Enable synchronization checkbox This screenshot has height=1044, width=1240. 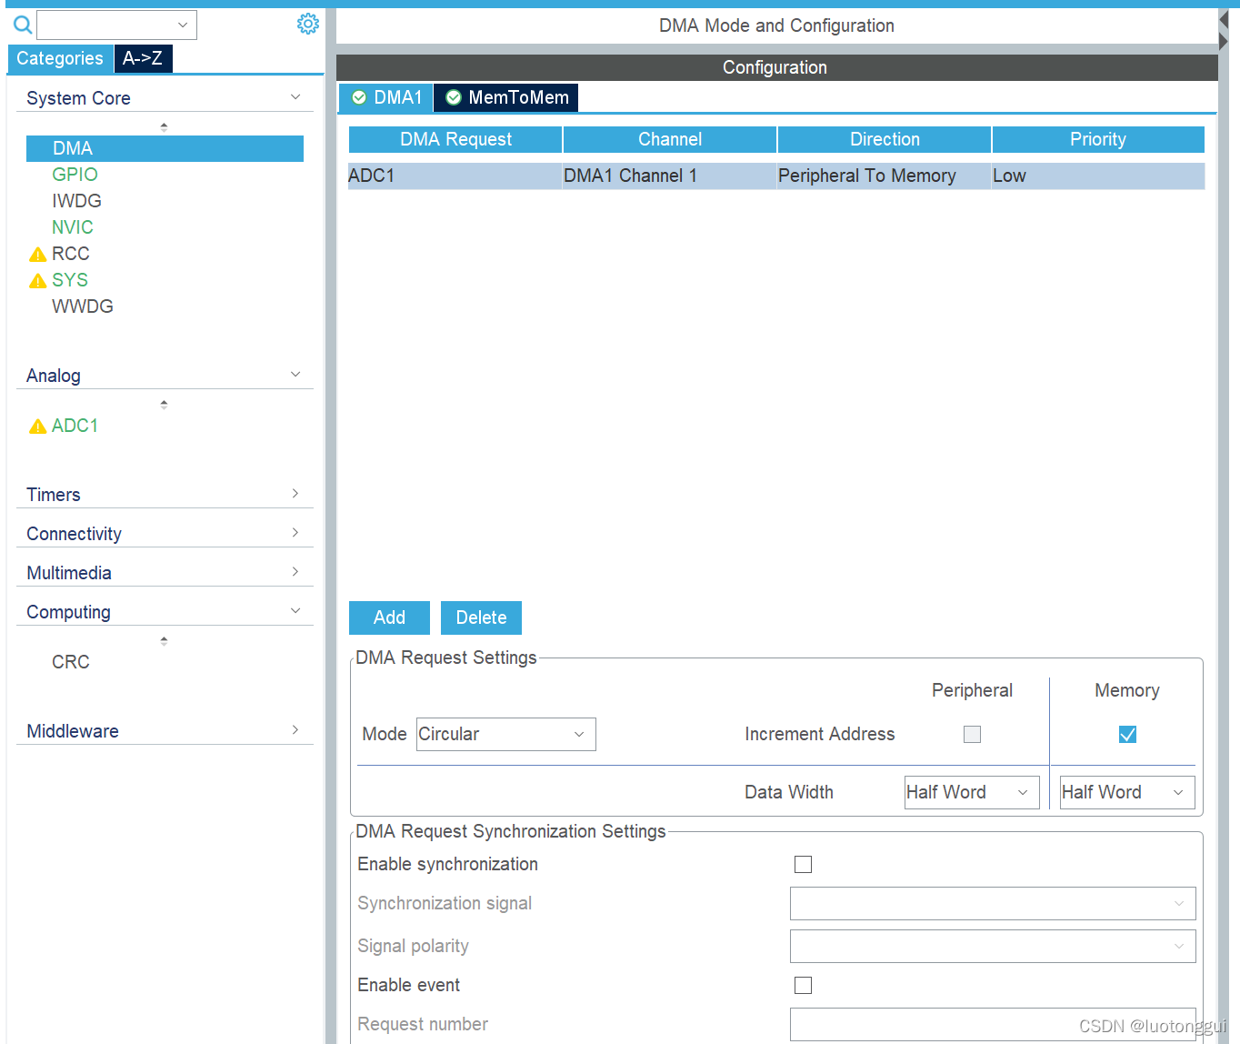[x=803, y=864]
